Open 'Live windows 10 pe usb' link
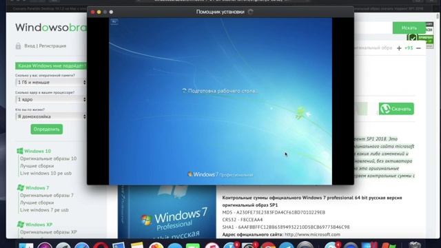 point(46,173)
